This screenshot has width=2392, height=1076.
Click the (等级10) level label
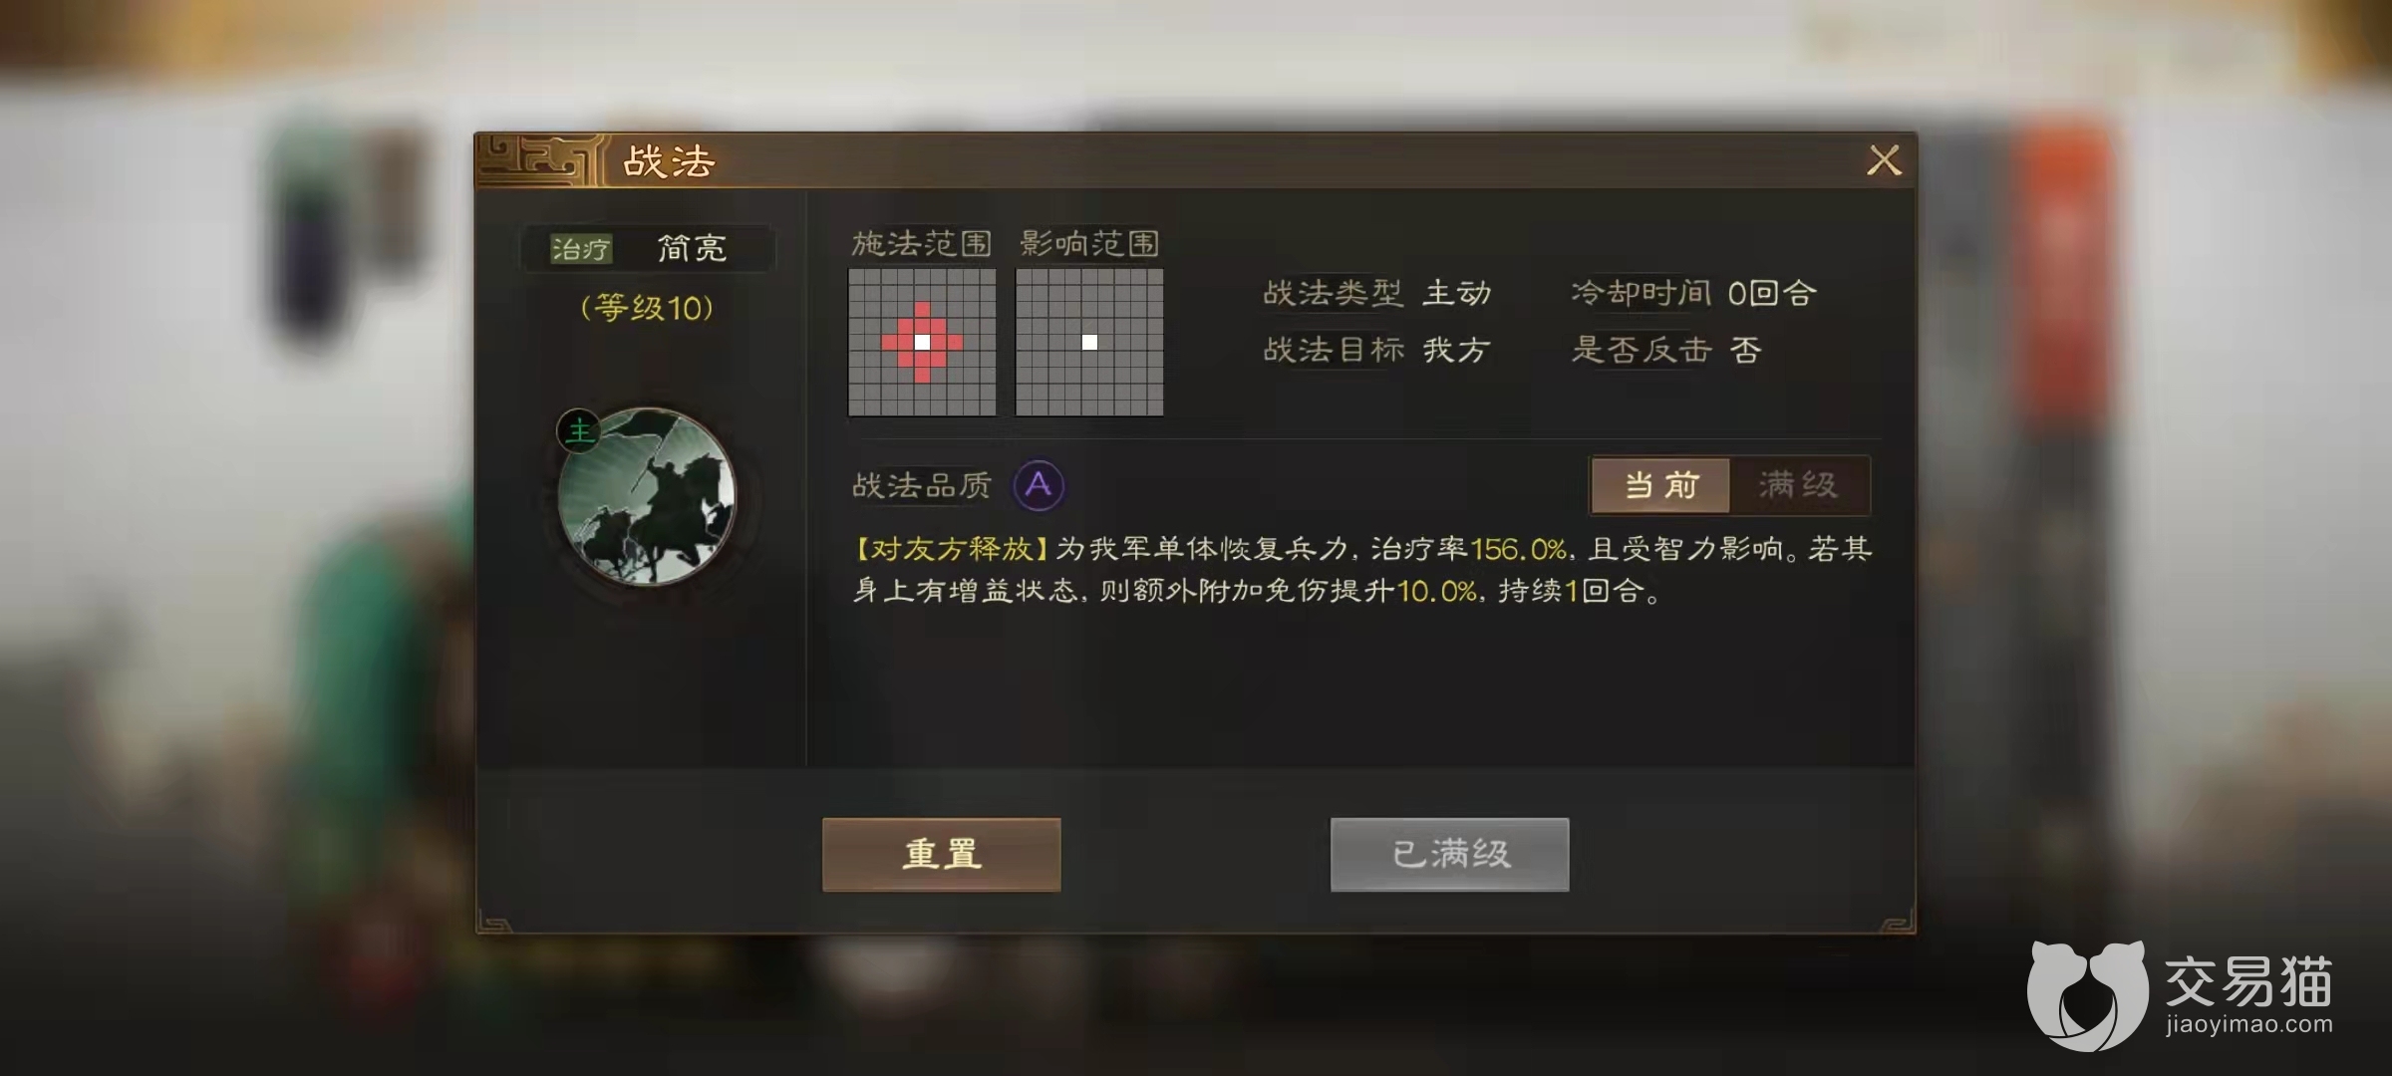[647, 308]
